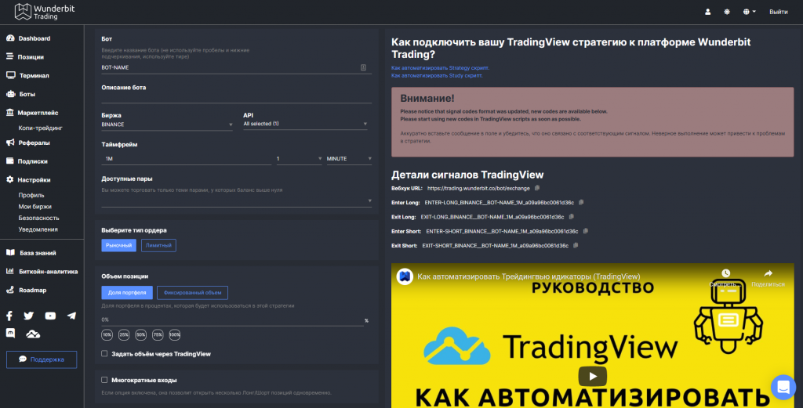Open the Discord social icon
The image size is (803, 408).
pyautogui.click(x=10, y=334)
